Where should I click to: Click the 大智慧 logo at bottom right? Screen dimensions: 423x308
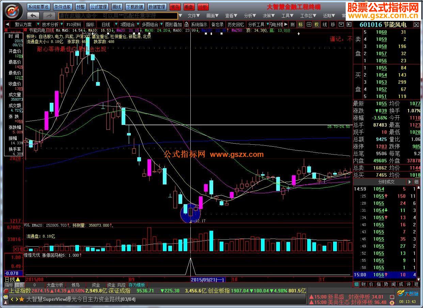[x=408, y=293]
